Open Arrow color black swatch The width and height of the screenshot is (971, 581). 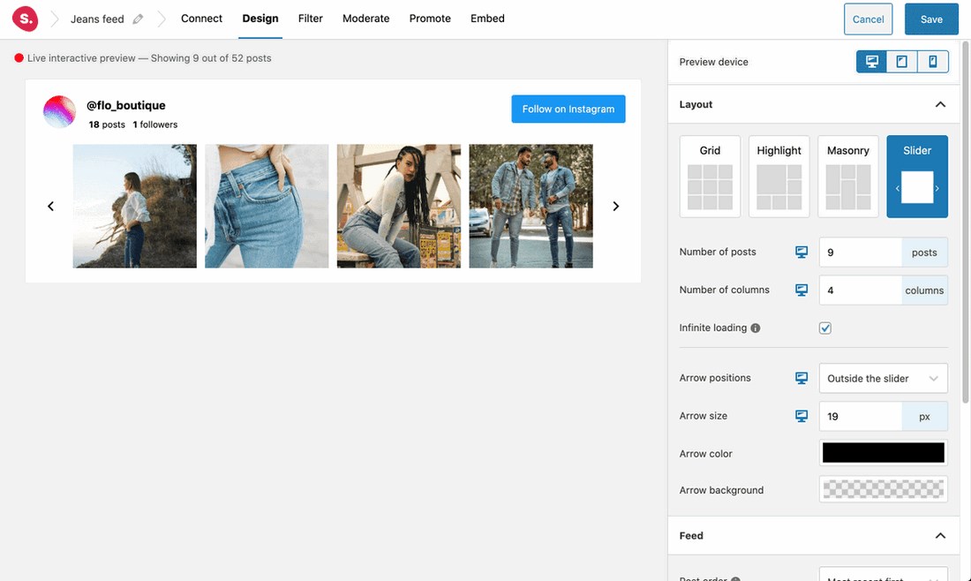(x=883, y=453)
